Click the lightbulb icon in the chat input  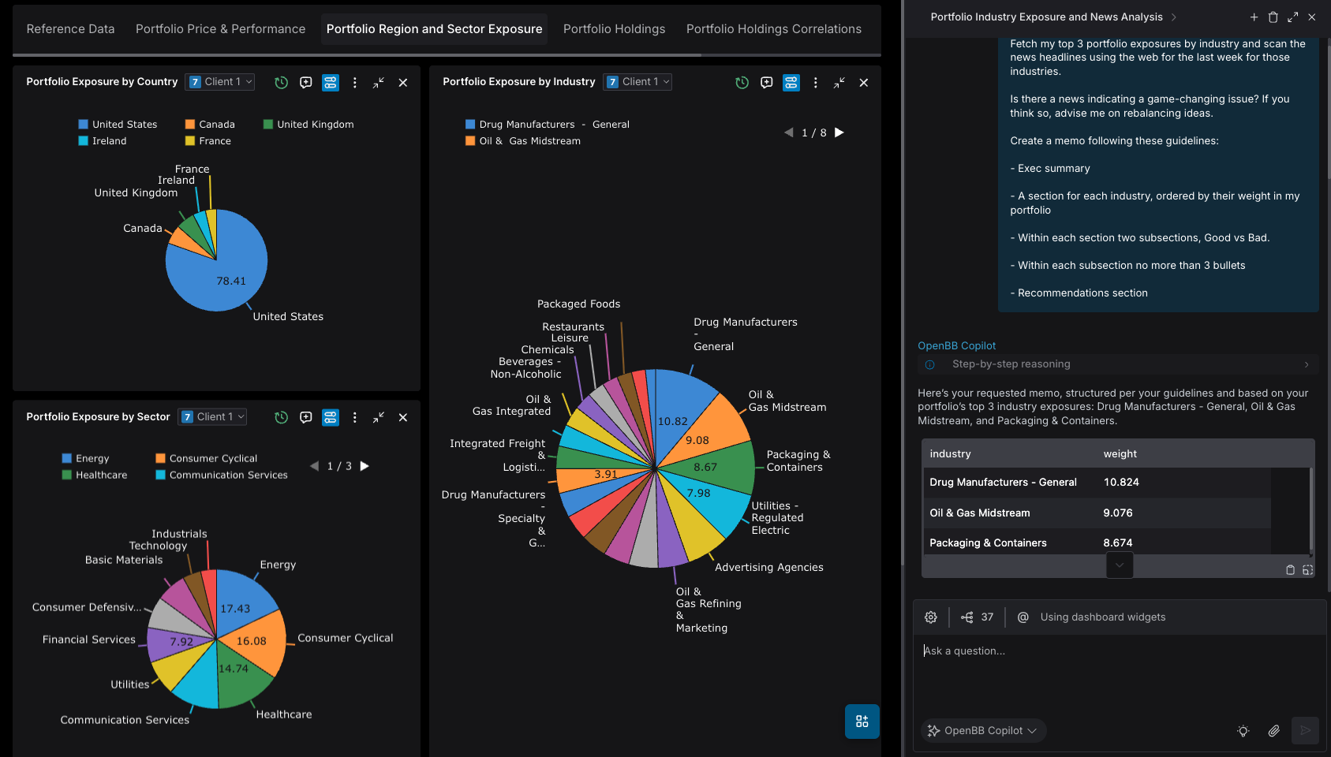pos(1243,731)
